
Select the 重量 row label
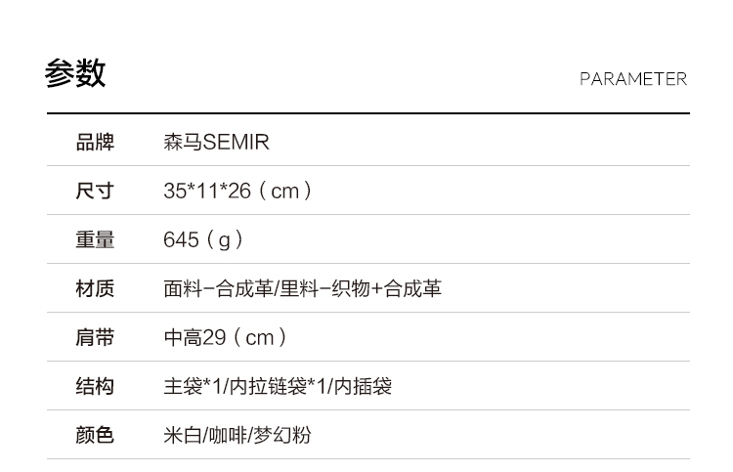click(95, 240)
